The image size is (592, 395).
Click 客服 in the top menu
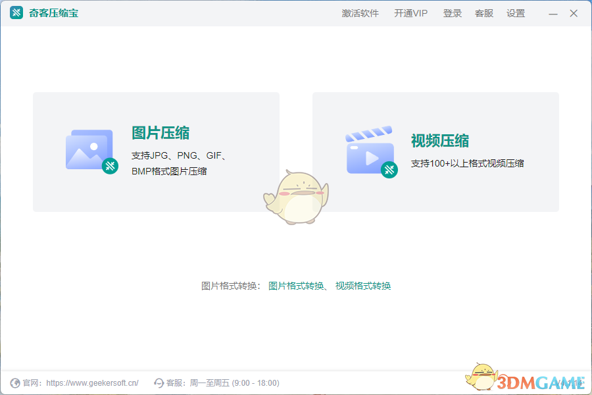tap(483, 13)
